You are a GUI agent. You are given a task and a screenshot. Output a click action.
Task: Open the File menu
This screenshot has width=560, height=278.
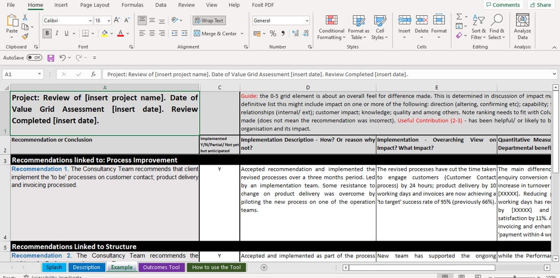(x=11, y=5)
